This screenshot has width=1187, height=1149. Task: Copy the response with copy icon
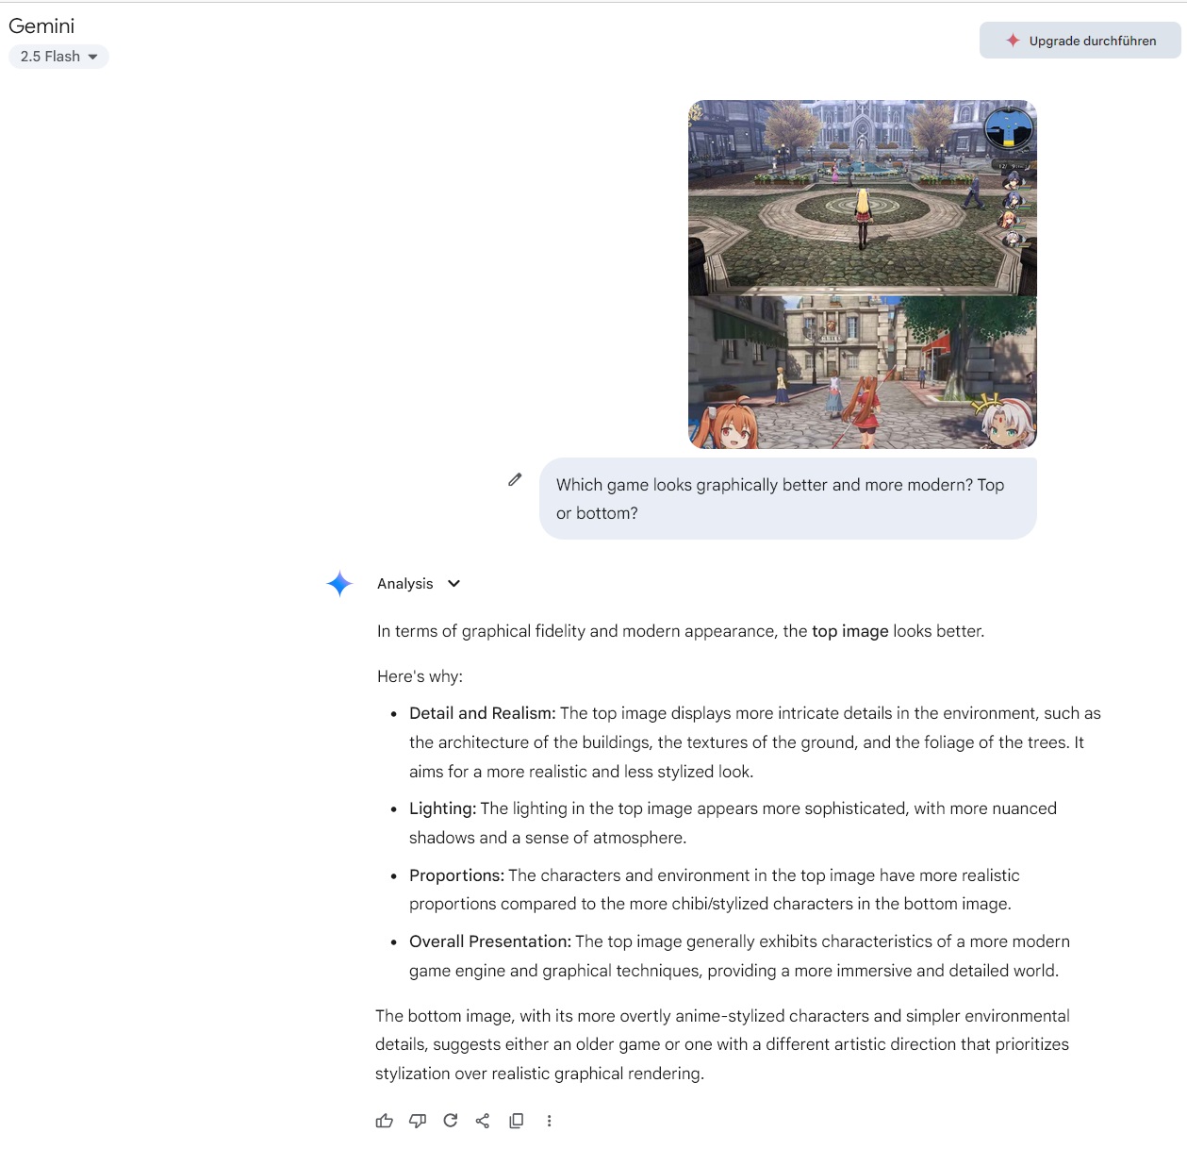pos(516,1121)
